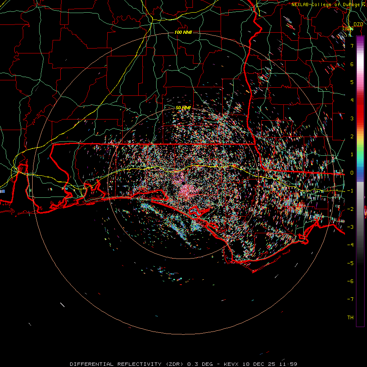Select the 0 value on the scale

(352, 173)
